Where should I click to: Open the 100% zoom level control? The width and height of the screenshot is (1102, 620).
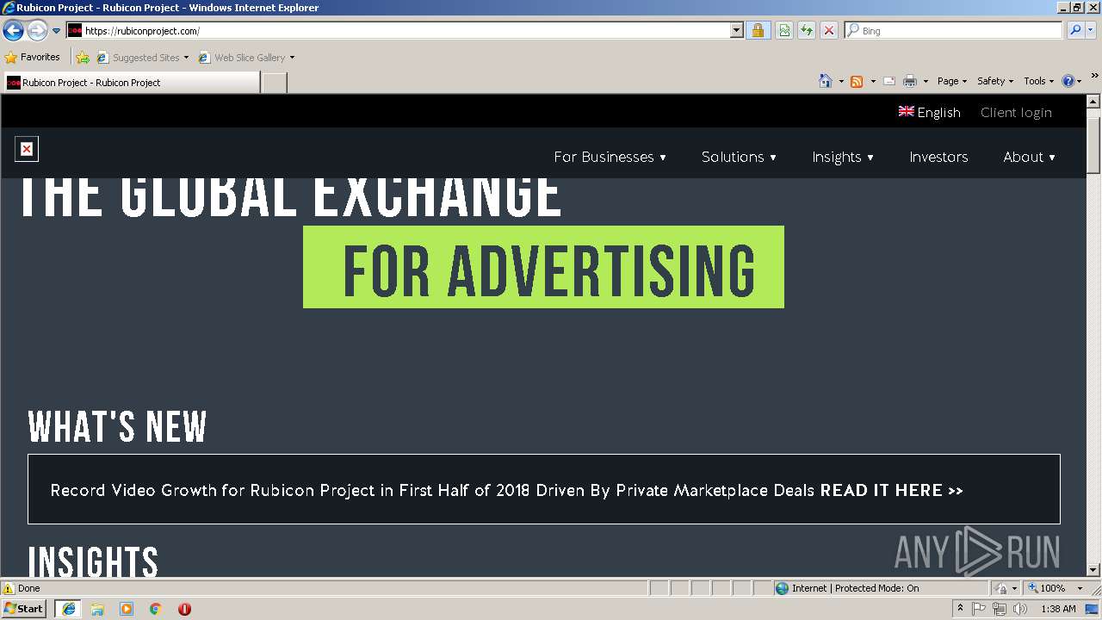point(1055,588)
